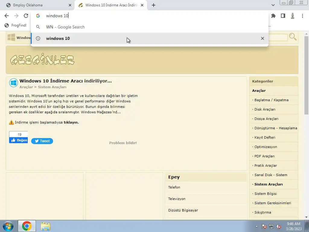Open the Windows Start button
309x232 pixels.
point(8,226)
